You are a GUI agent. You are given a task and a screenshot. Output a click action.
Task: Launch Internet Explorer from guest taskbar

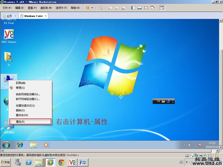(x=20, y=145)
